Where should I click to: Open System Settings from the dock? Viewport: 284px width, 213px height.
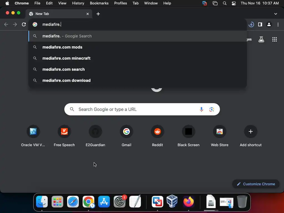click(x=120, y=202)
